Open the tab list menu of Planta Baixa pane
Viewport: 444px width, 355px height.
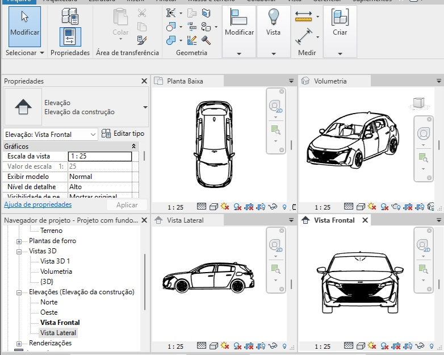(x=291, y=81)
